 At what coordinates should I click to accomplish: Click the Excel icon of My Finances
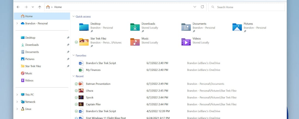pyautogui.click(x=81, y=70)
